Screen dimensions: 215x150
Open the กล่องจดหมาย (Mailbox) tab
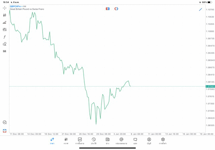click(x=121, y=141)
